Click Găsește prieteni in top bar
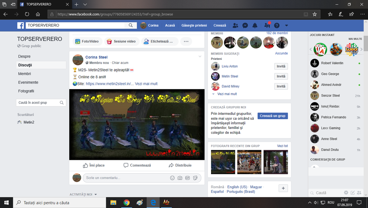This screenshot has width=368, height=208. 194,25
